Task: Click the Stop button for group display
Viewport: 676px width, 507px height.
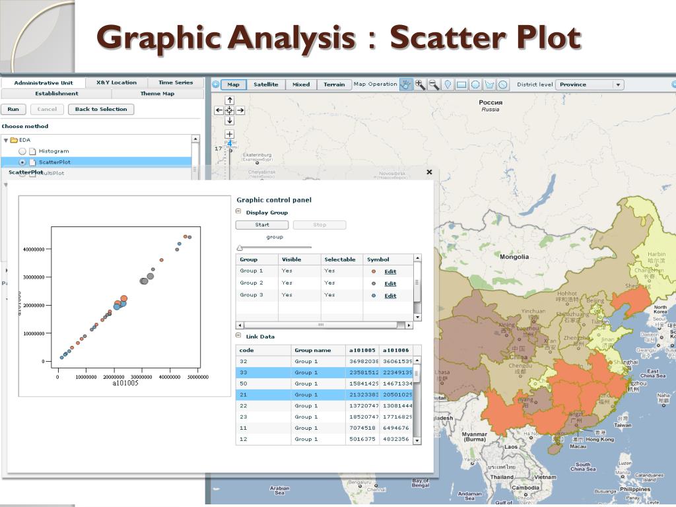Action: pyautogui.click(x=320, y=224)
